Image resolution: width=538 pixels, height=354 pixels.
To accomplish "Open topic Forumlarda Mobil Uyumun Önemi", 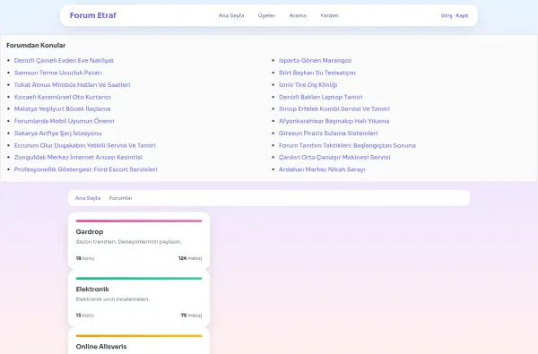I will click(x=65, y=121).
